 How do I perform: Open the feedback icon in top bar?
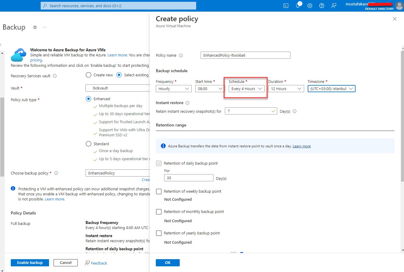click(334, 6)
